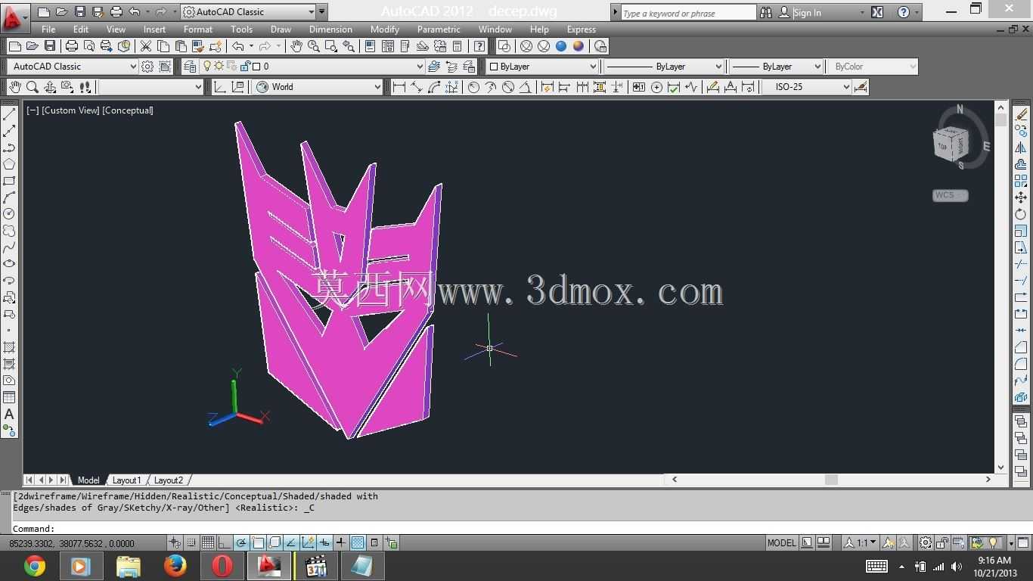1033x581 pixels.
Task: Expand the lineweight ByLayer dropdown
Action: click(817, 67)
